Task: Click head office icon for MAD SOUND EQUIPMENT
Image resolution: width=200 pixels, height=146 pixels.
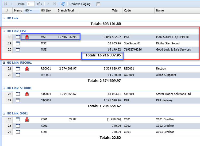Action: point(27,37)
